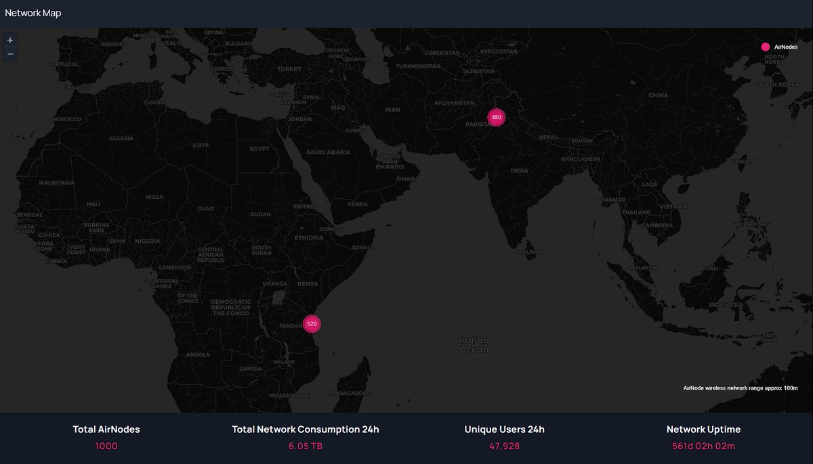Click the Algeria map label
The image size is (813, 464).
(121, 138)
